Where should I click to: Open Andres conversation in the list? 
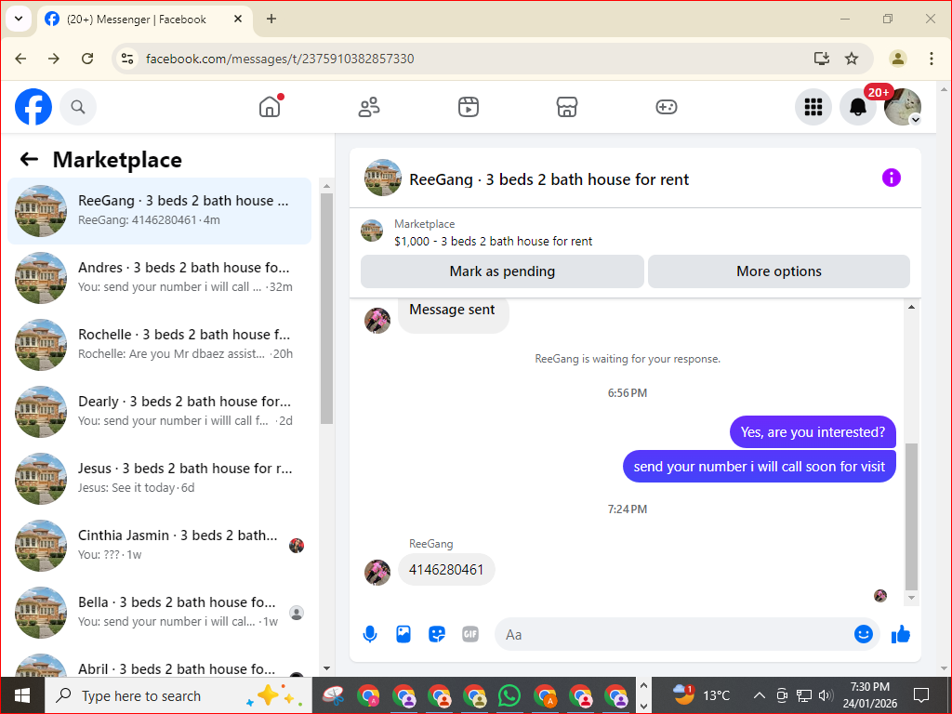coord(160,277)
